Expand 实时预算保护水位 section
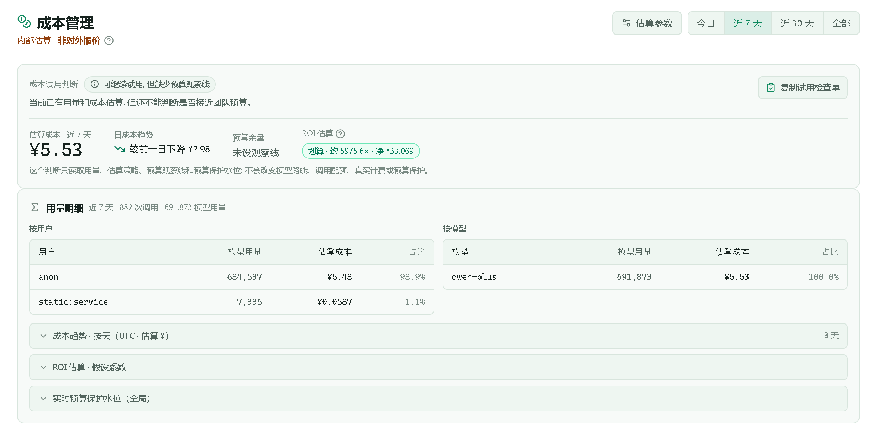This screenshot has width=877, height=432. click(x=438, y=399)
